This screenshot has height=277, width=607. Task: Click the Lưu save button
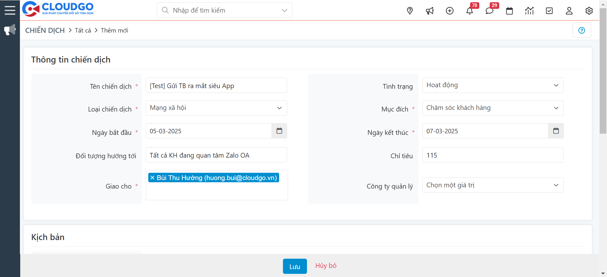(x=295, y=266)
